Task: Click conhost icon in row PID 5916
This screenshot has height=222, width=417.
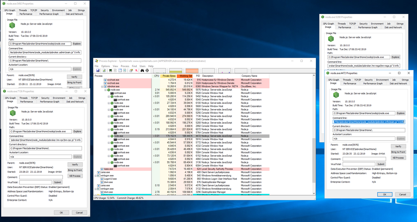Action: [115, 139]
